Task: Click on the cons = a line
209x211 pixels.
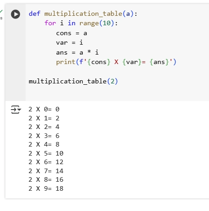Action: click(71, 33)
